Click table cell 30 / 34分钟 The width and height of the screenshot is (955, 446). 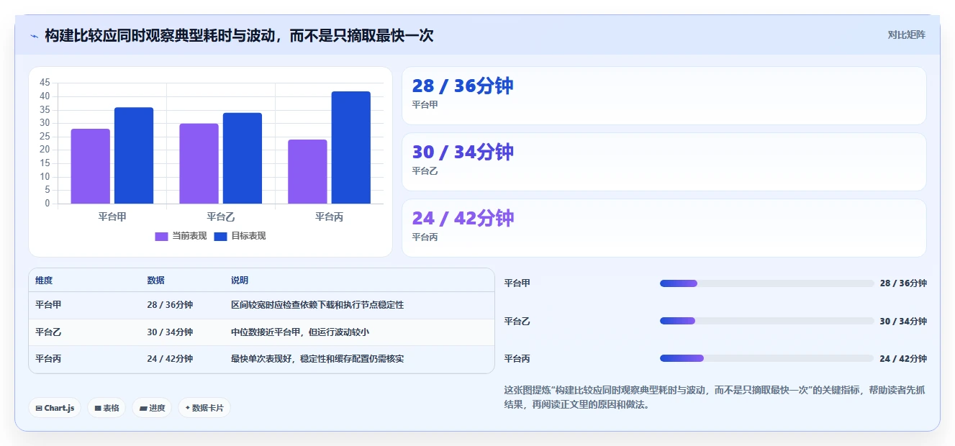pos(171,332)
